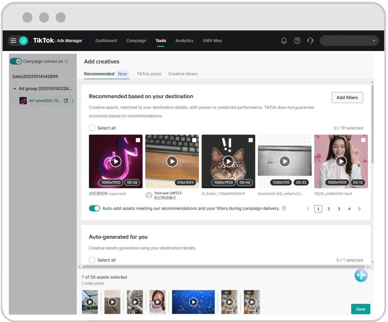Click the TikTok Ads Manager logo
The height and width of the screenshot is (322, 388).
coord(58,41)
